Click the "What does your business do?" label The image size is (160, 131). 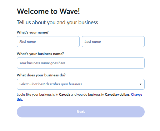coord(41,75)
